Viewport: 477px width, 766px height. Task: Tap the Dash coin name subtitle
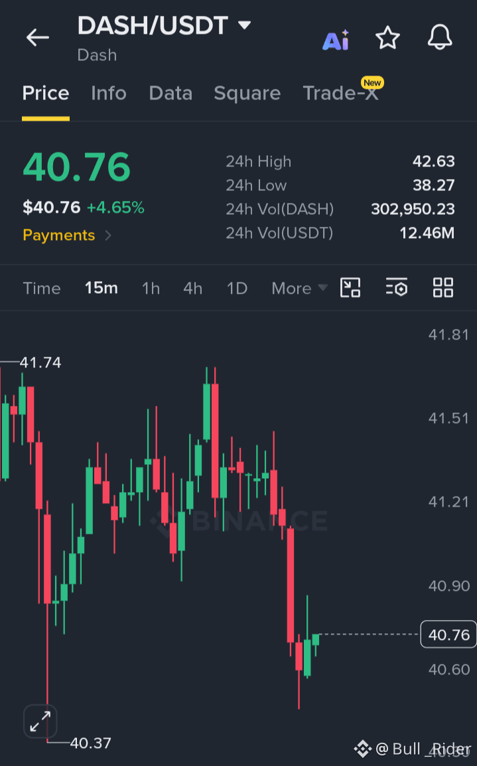click(x=97, y=55)
